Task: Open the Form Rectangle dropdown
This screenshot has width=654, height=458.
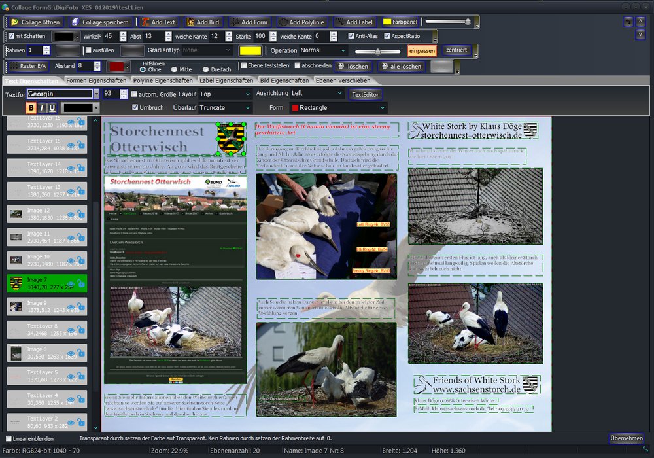Action: coord(338,107)
